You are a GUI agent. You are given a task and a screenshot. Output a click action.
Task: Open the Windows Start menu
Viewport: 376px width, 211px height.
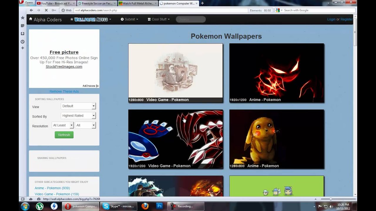[25, 206]
